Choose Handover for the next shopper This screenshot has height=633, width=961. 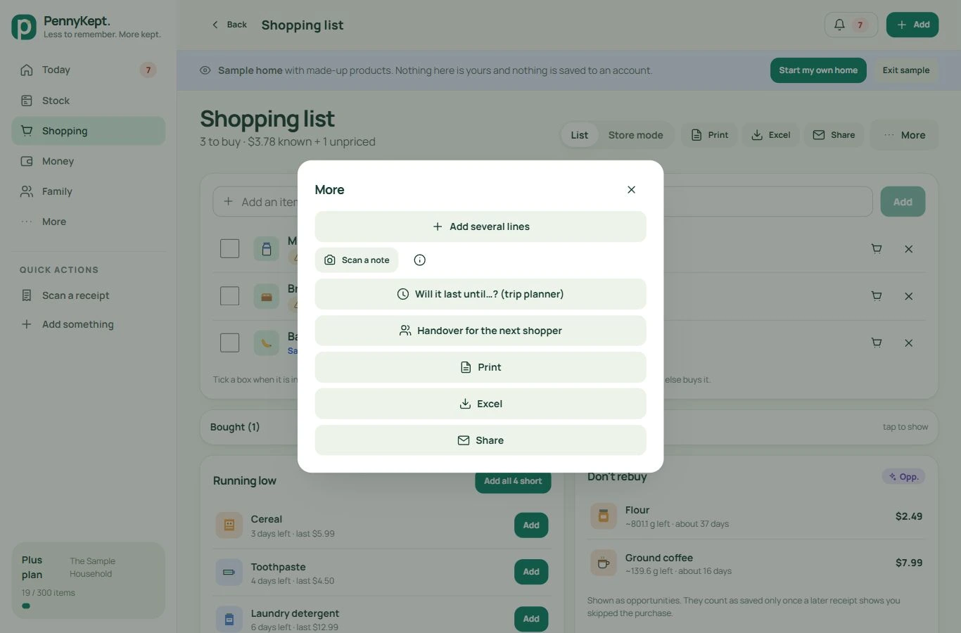pyautogui.click(x=480, y=331)
